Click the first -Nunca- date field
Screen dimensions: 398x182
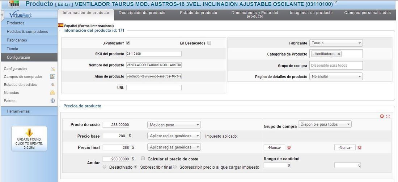274,148
